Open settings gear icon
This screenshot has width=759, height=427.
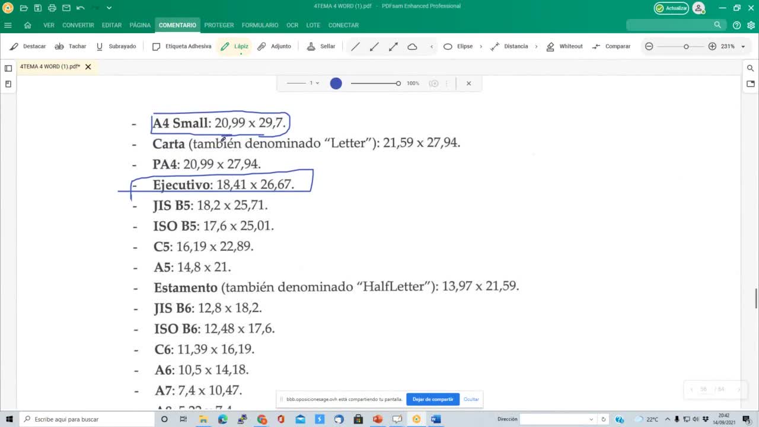coord(751,25)
